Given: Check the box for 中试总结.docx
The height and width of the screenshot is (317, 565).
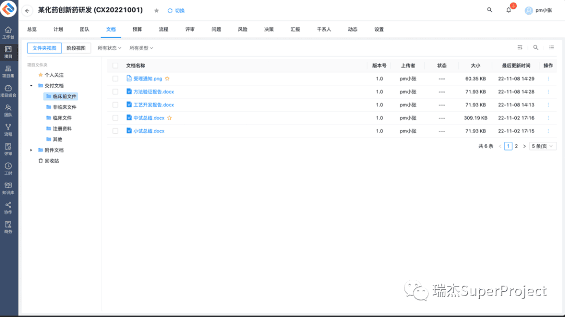Looking at the screenshot, I should 115,118.
